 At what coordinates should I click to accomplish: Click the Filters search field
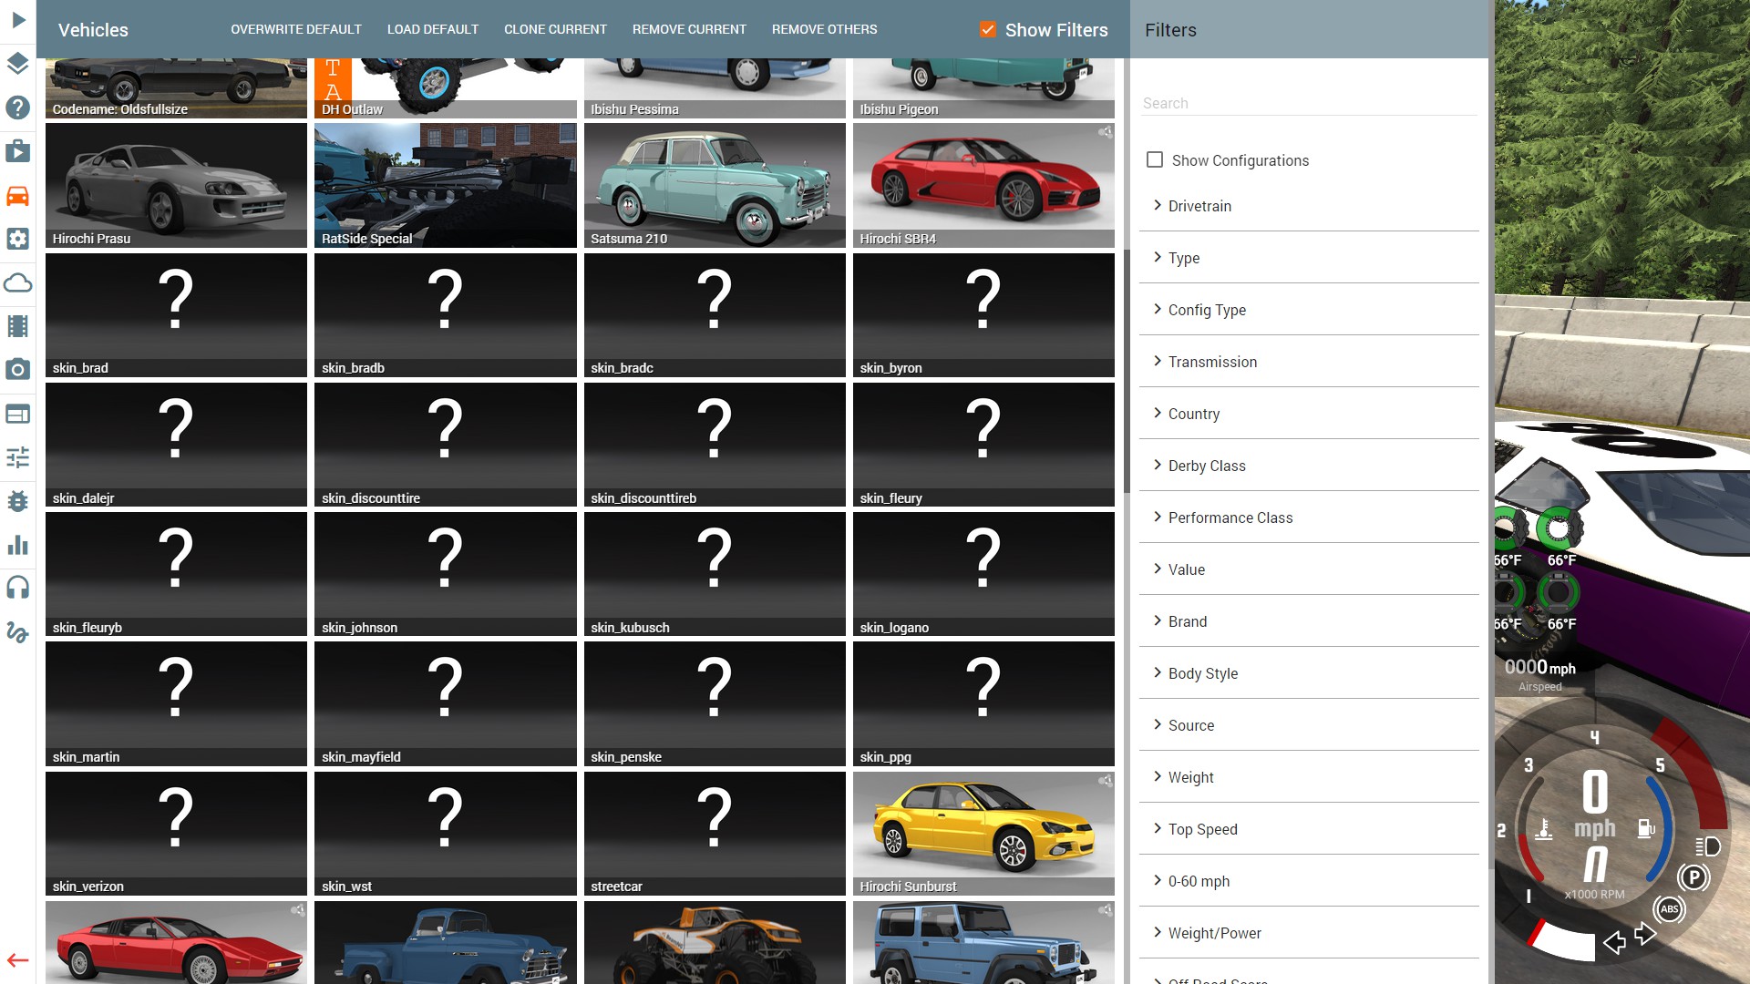coord(1309,103)
